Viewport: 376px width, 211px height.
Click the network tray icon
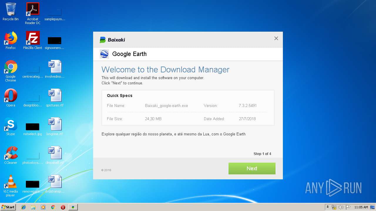tap(334, 207)
